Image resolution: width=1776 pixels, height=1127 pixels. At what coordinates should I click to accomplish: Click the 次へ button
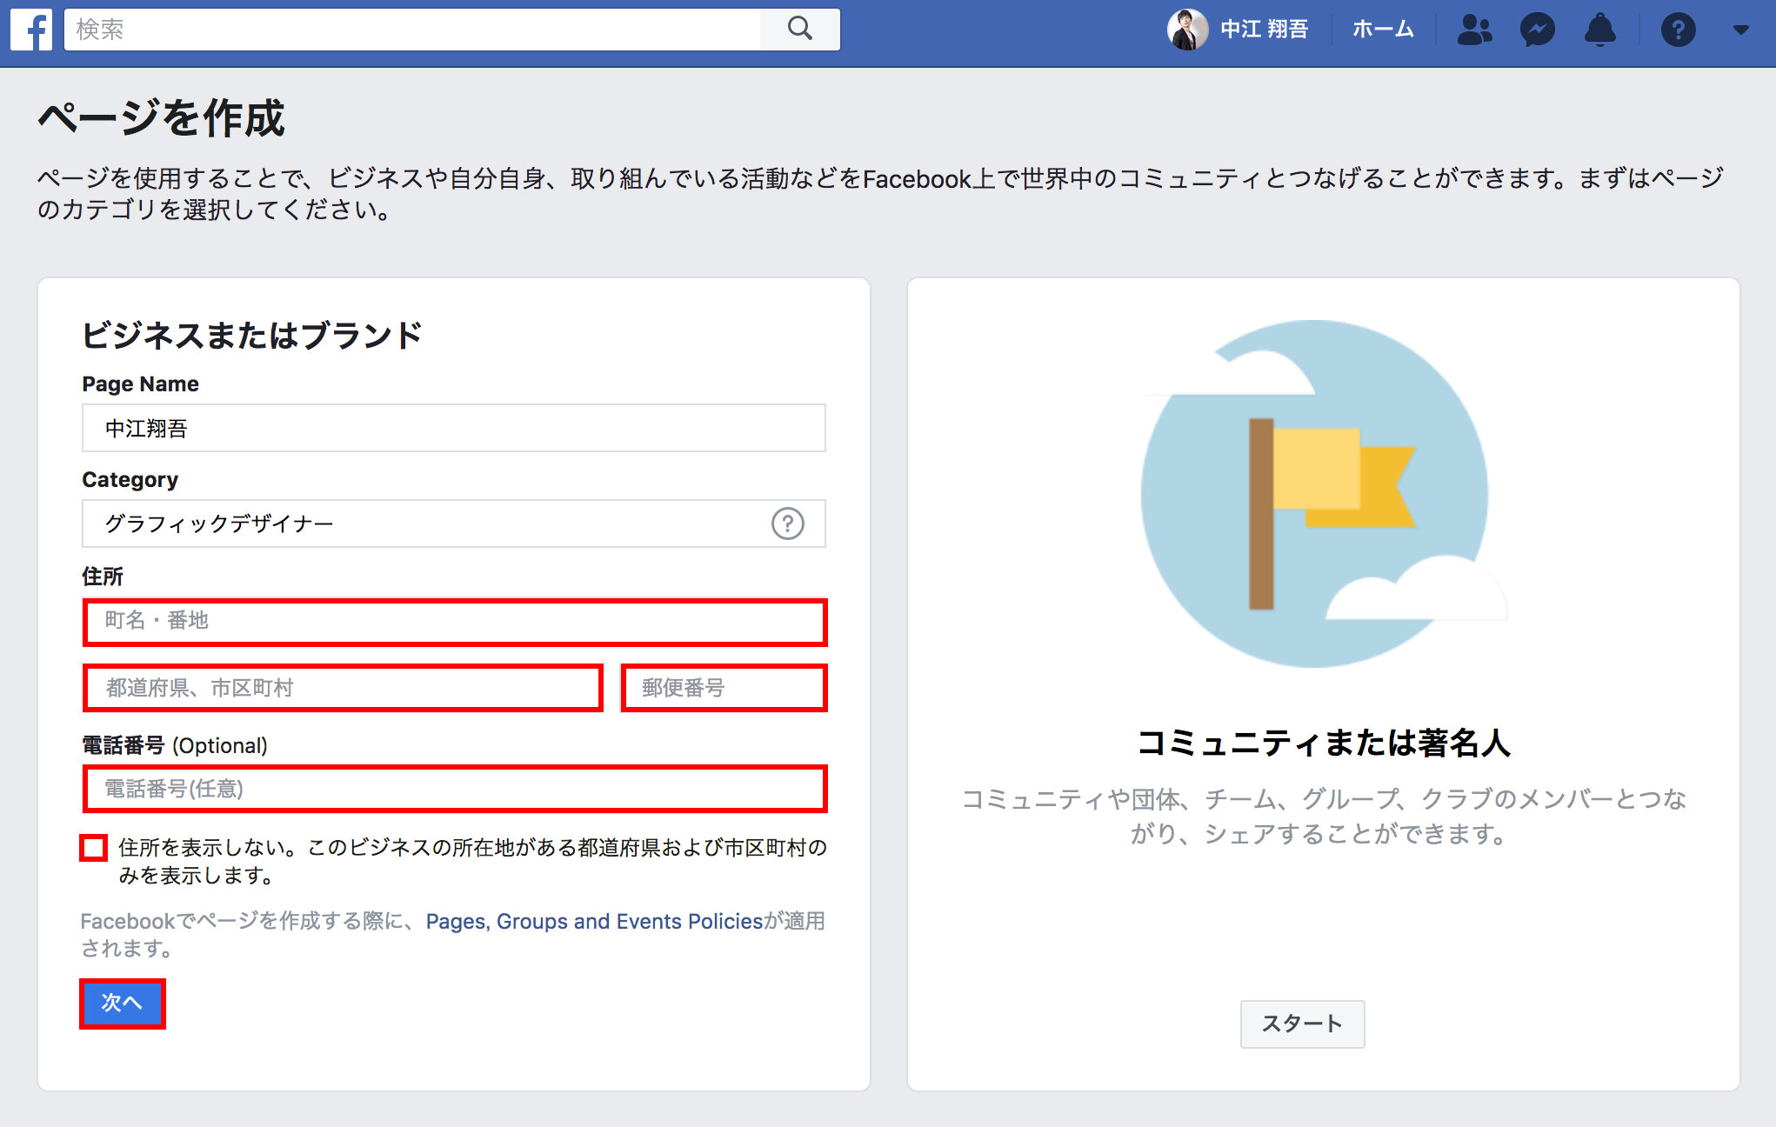[123, 1004]
